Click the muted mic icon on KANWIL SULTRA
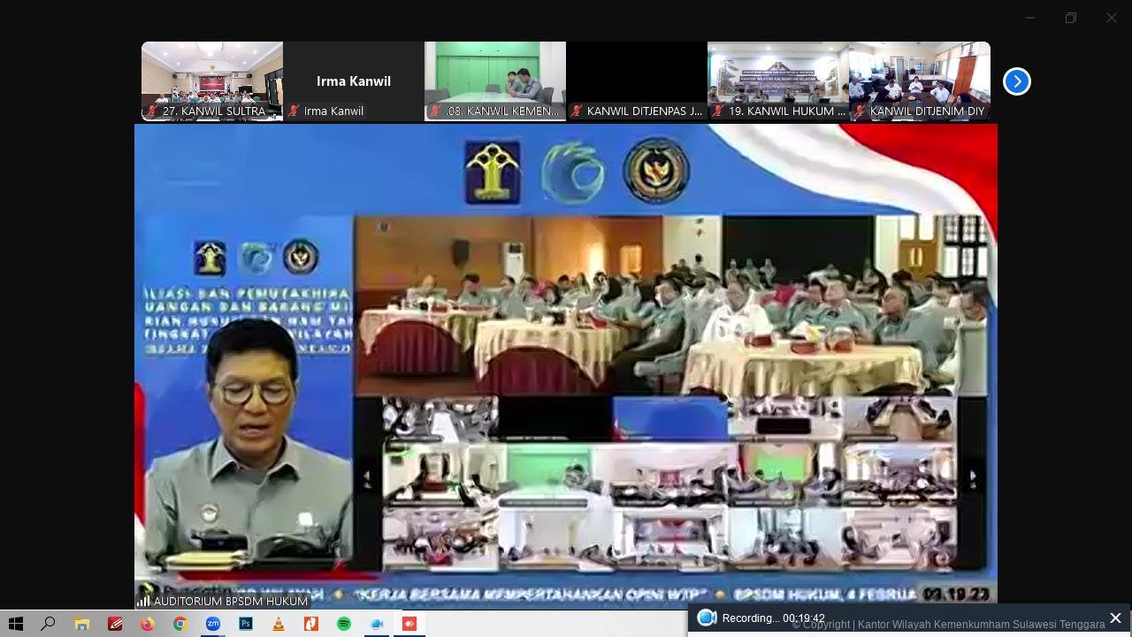 pyautogui.click(x=152, y=111)
